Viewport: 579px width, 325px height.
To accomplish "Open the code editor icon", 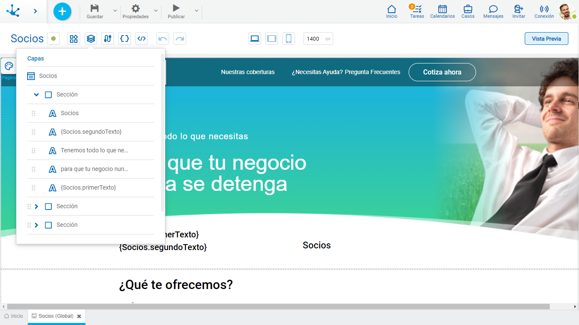I will click(x=142, y=39).
